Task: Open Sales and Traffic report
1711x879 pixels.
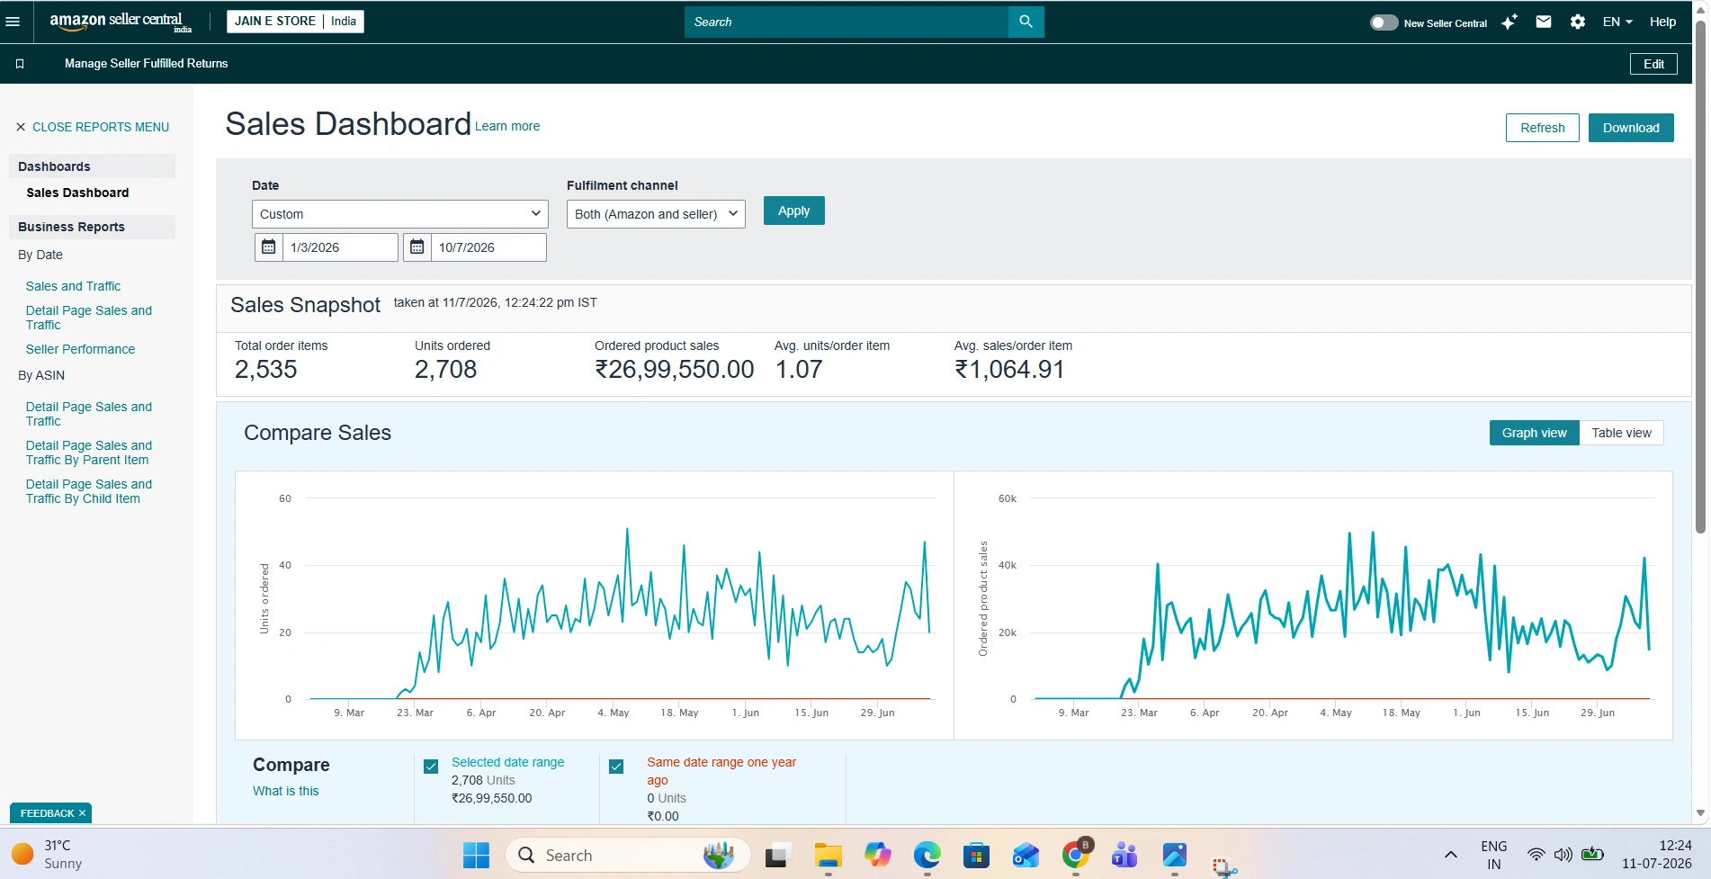Action: pyautogui.click(x=73, y=286)
